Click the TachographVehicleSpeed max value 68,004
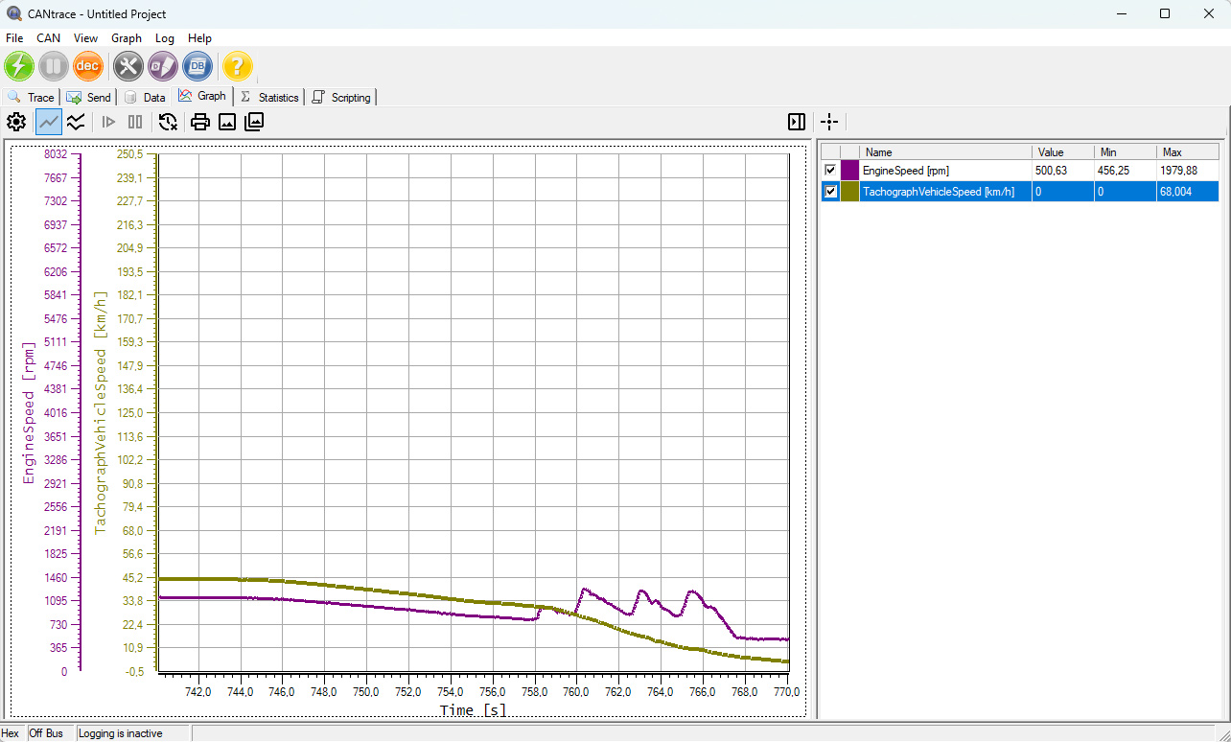The image size is (1231, 742). 1176,192
